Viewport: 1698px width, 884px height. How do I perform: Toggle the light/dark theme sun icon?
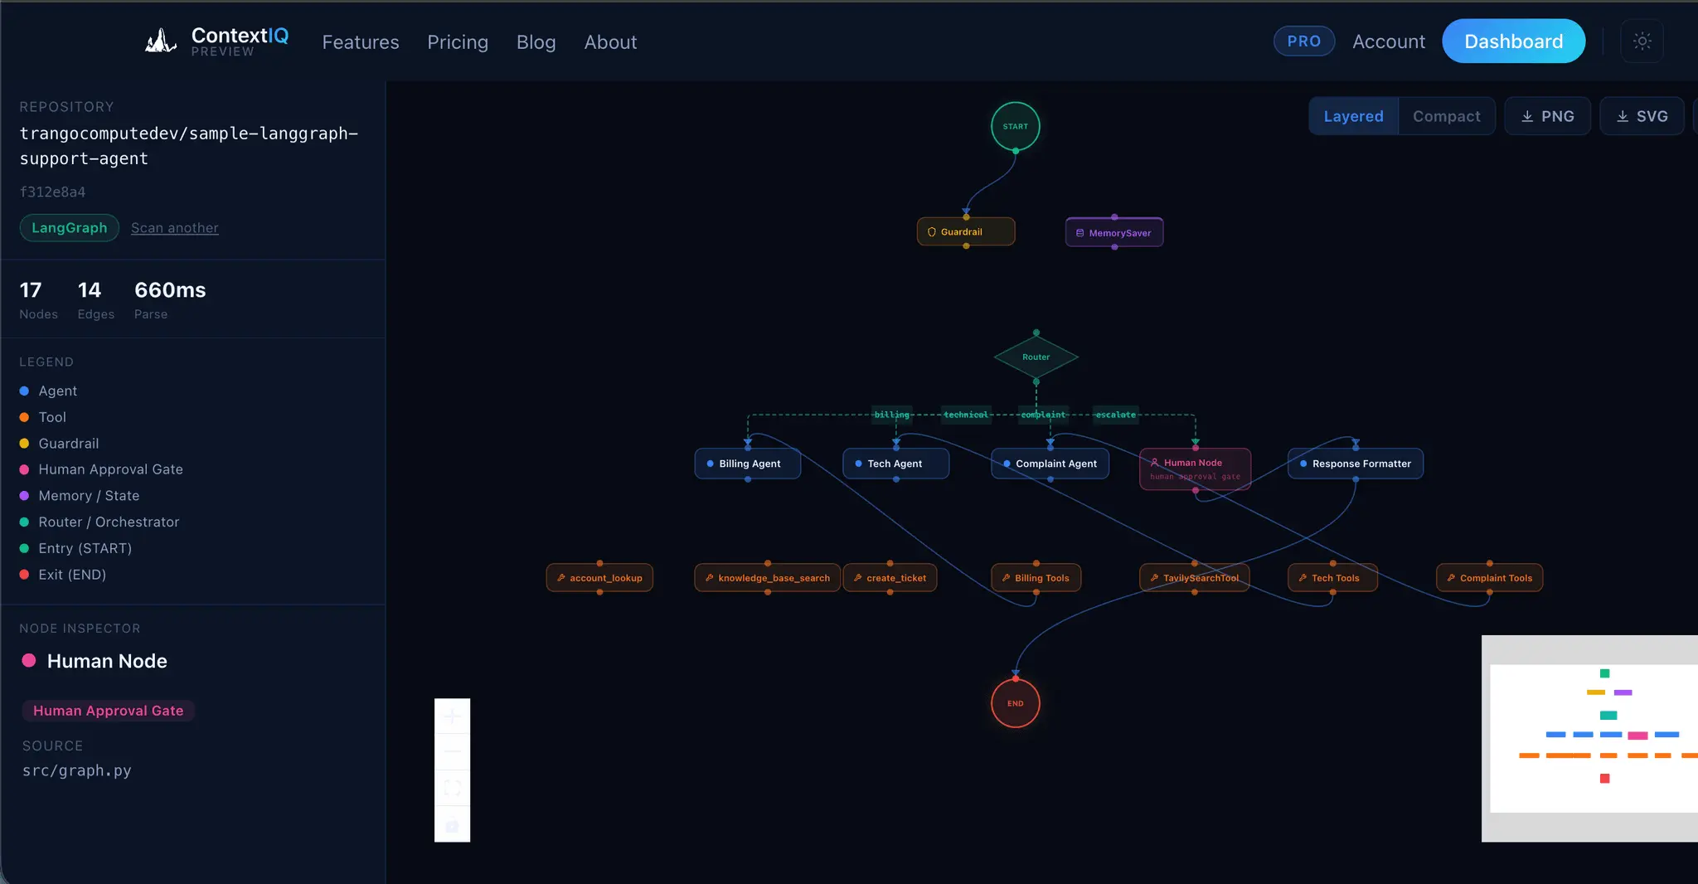pos(1642,41)
